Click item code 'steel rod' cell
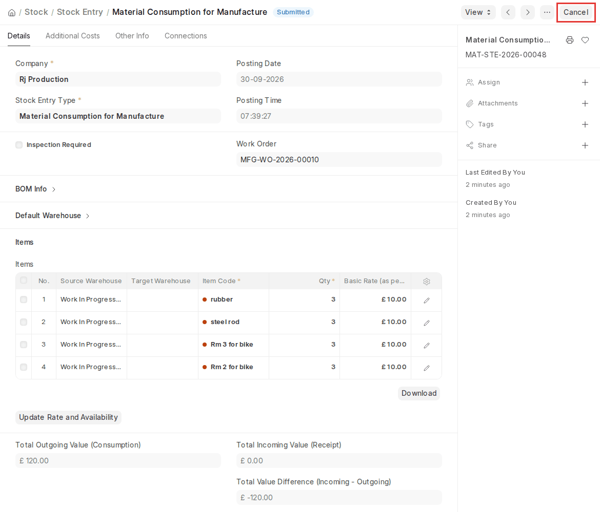Viewport: 600px width, 512px height. (x=233, y=323)
